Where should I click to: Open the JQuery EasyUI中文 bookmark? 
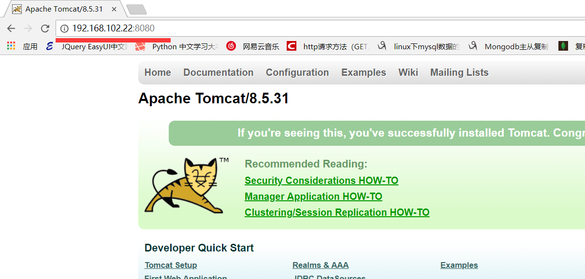tap(94, 46)
